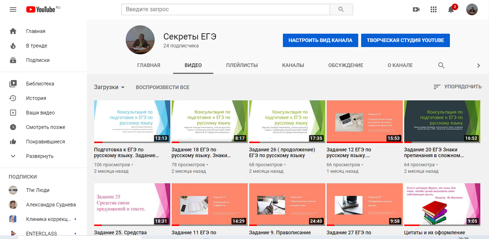Click the Смотреть позже clock icon
489x239 pixels.
coord(13,127)
